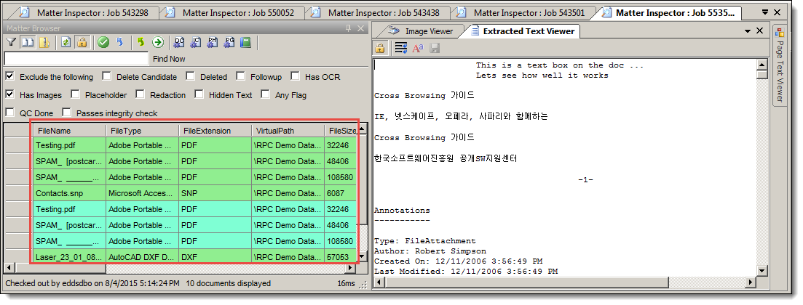Viewport: 803px width, 305px height.
Task: Check the Has OCR checkbox
Action: 295,76
